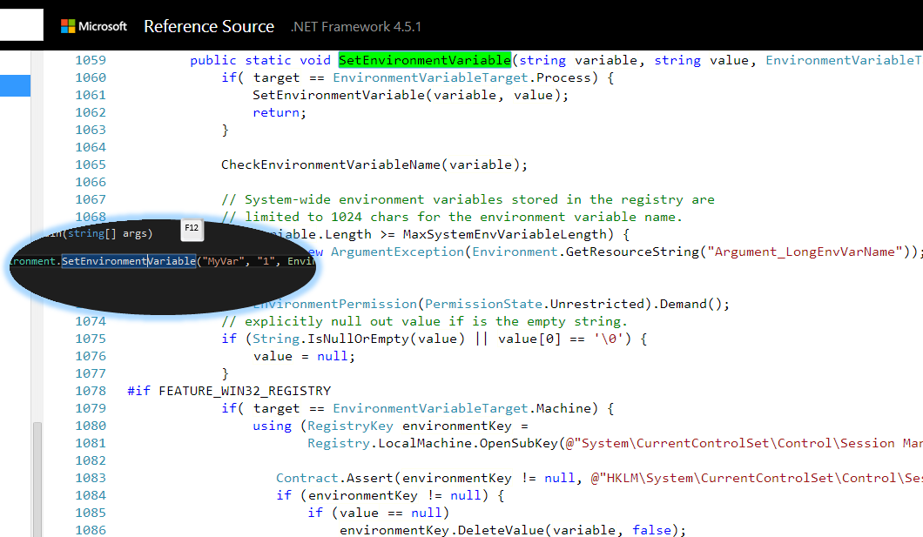Click the Microsoft logo in the header

94,26
